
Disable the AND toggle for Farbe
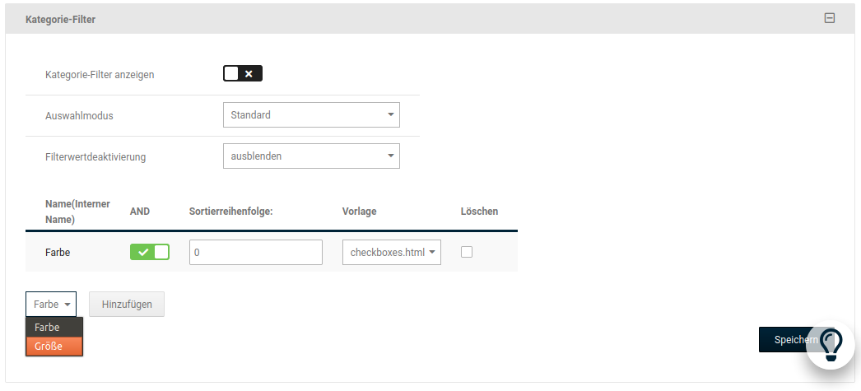point(149,253)
